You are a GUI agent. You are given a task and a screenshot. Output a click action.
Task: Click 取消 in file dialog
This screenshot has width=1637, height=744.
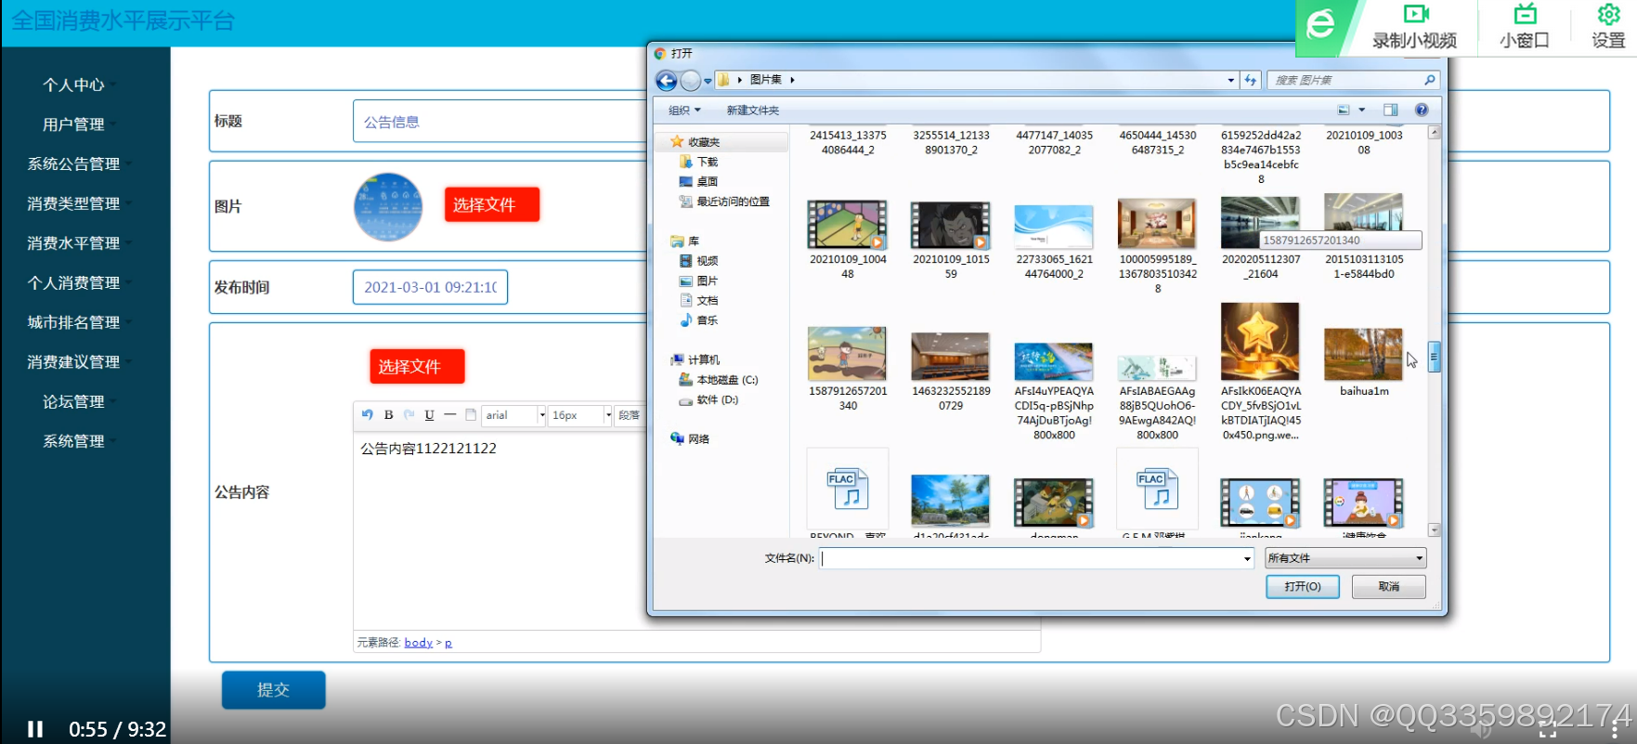1389,587
